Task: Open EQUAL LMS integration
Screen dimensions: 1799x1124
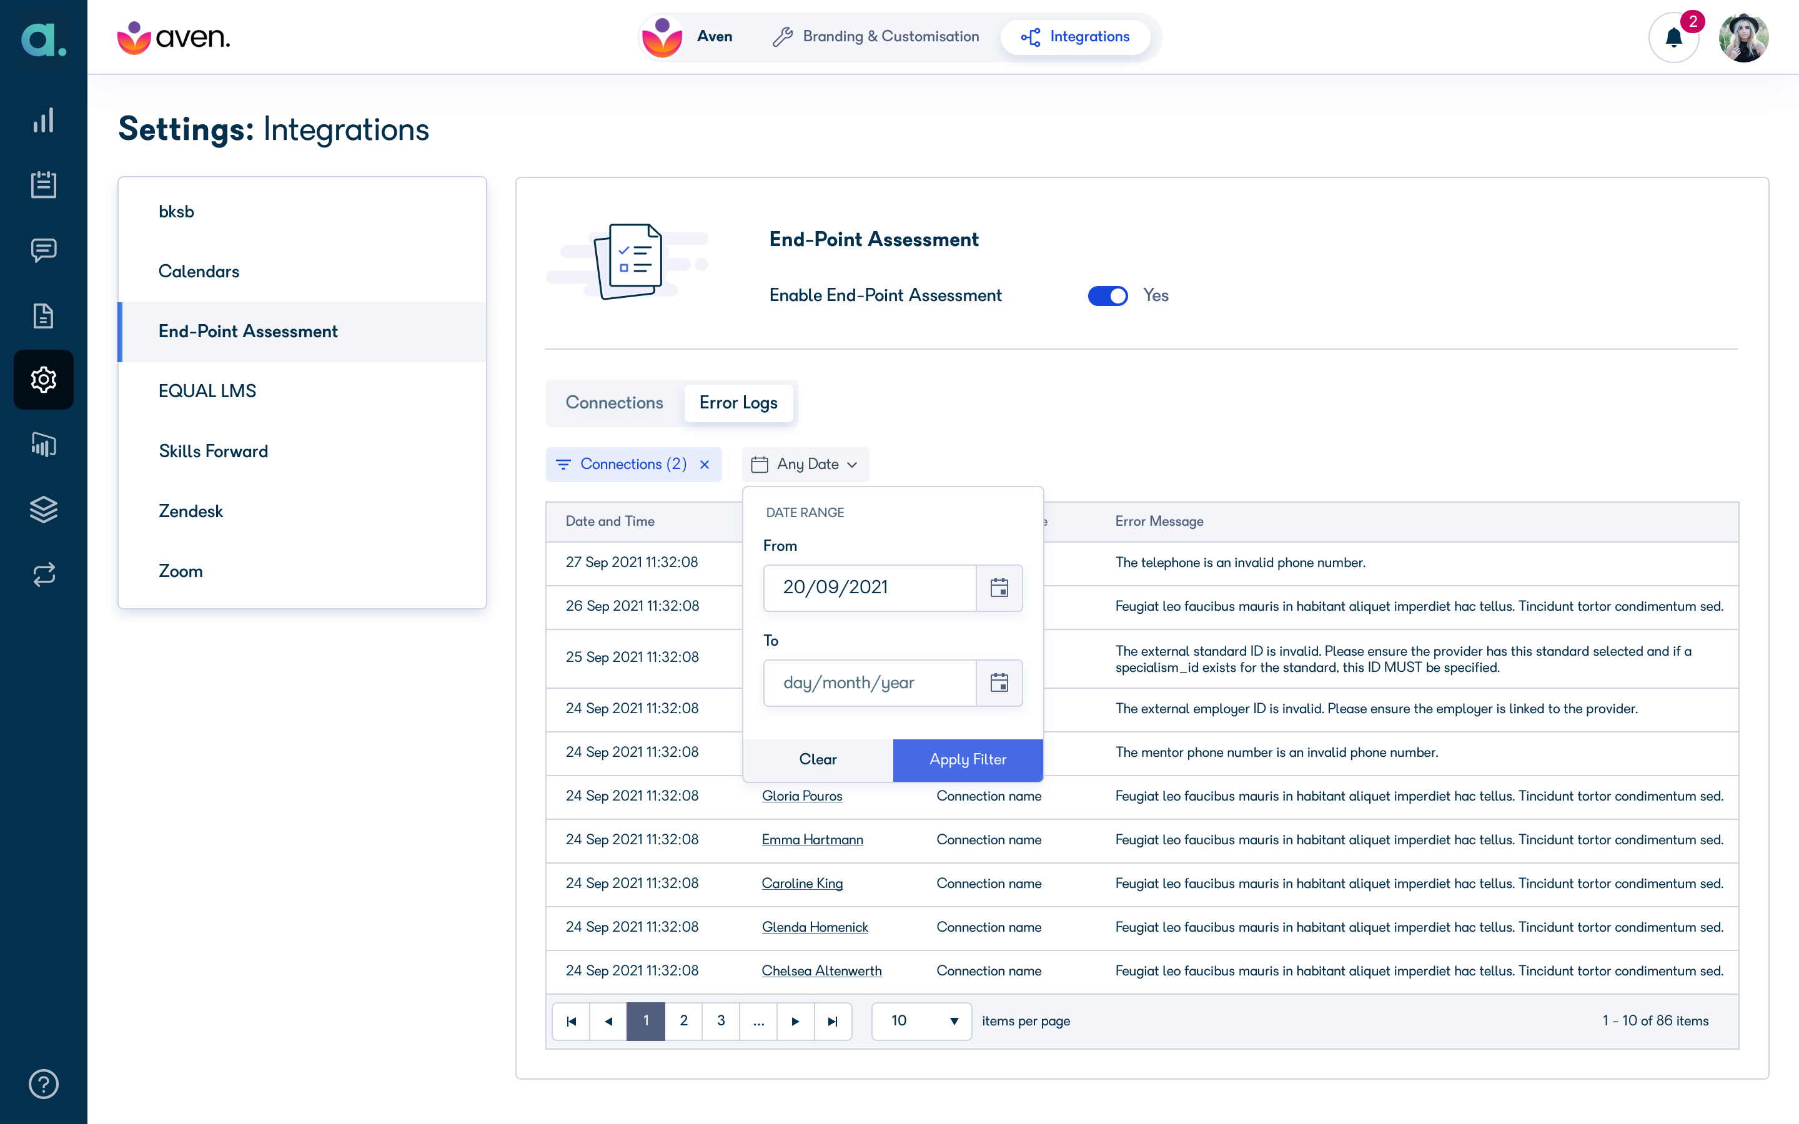Action: [302, 391]
